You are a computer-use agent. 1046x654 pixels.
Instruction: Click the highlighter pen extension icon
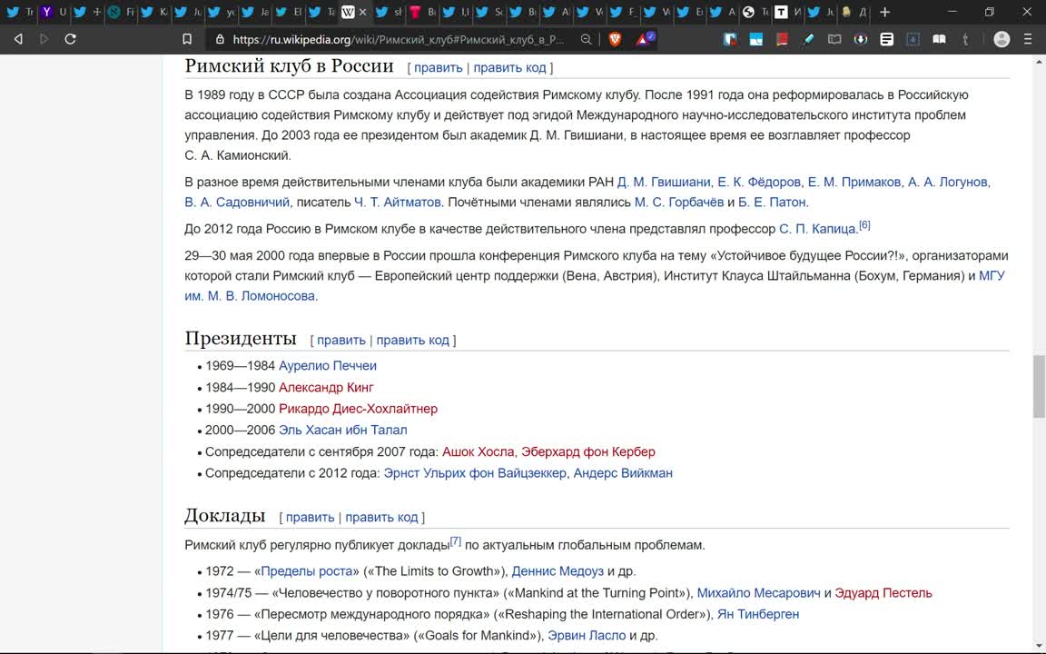[808, 39]
